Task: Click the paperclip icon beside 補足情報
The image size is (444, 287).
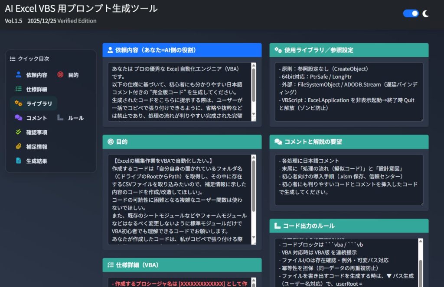Action: coord(18,146)
